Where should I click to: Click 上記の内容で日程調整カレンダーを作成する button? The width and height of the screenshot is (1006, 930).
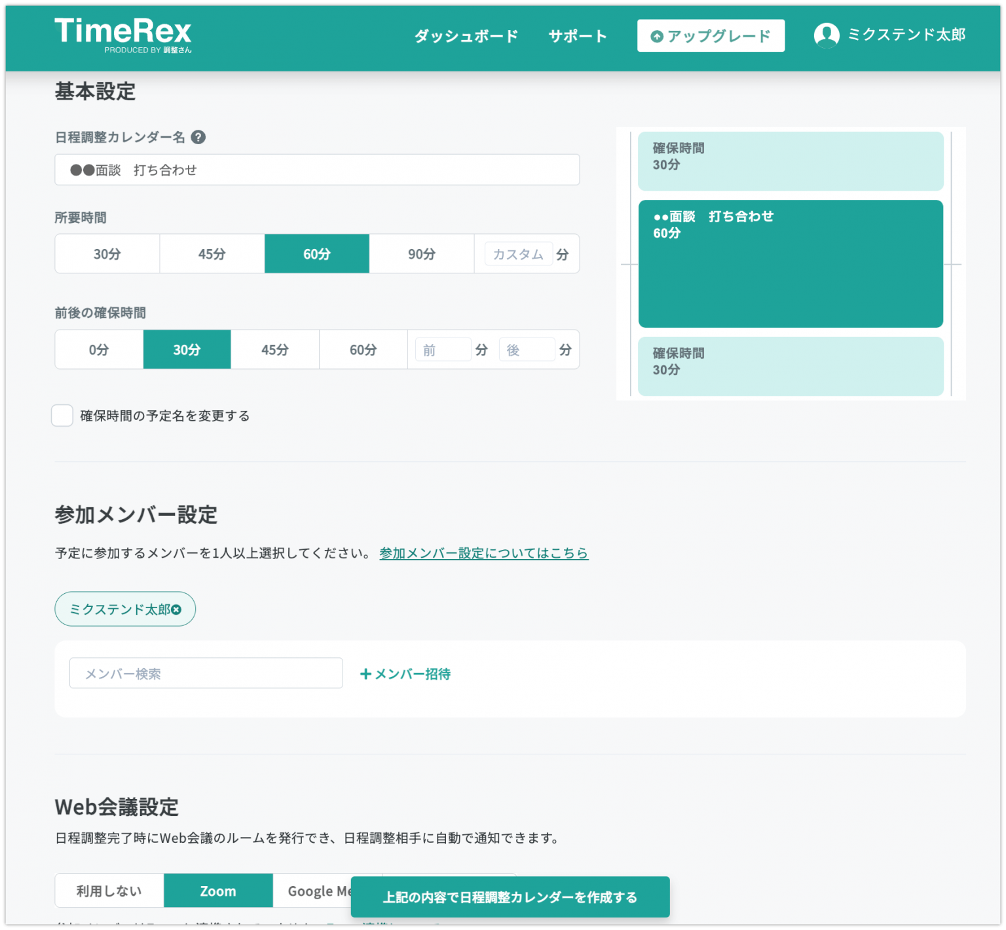(510, 897)
